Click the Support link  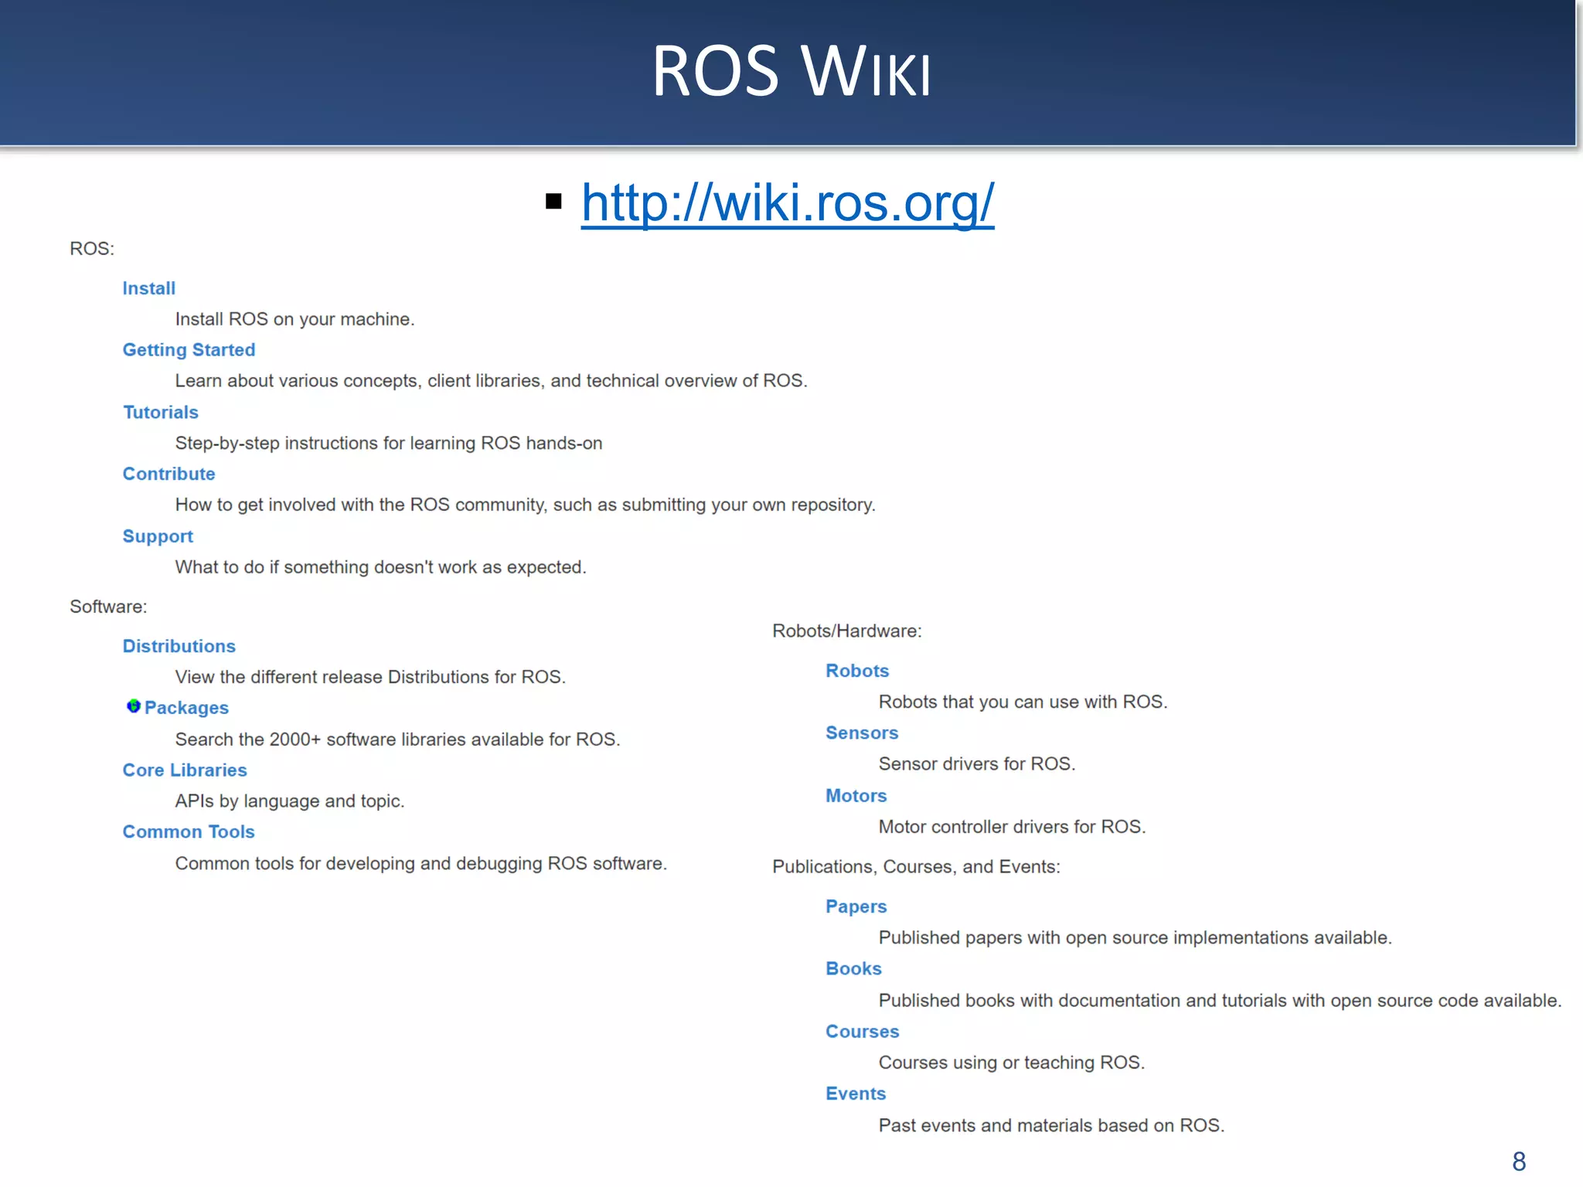point(158,536)
